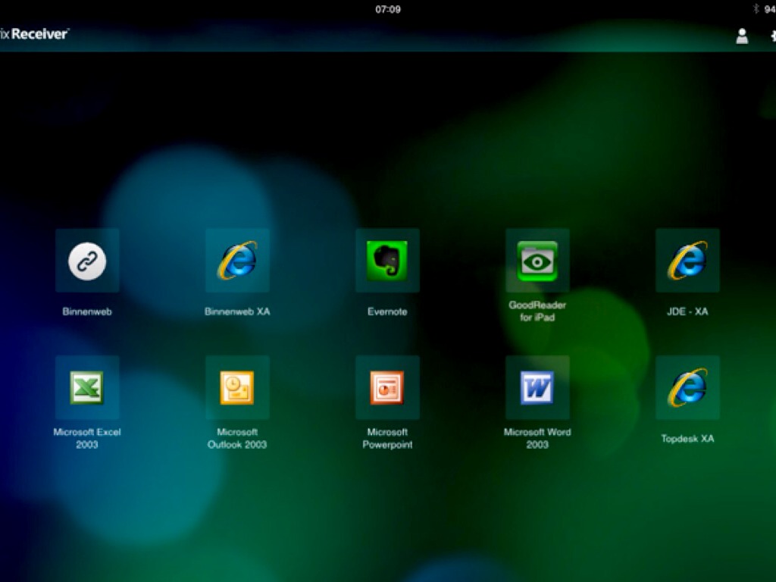Launch Microsoft Excel 2003 icon
Image resolution: width=776 pixels, height=582 pixels.
[x=87, y=388]
